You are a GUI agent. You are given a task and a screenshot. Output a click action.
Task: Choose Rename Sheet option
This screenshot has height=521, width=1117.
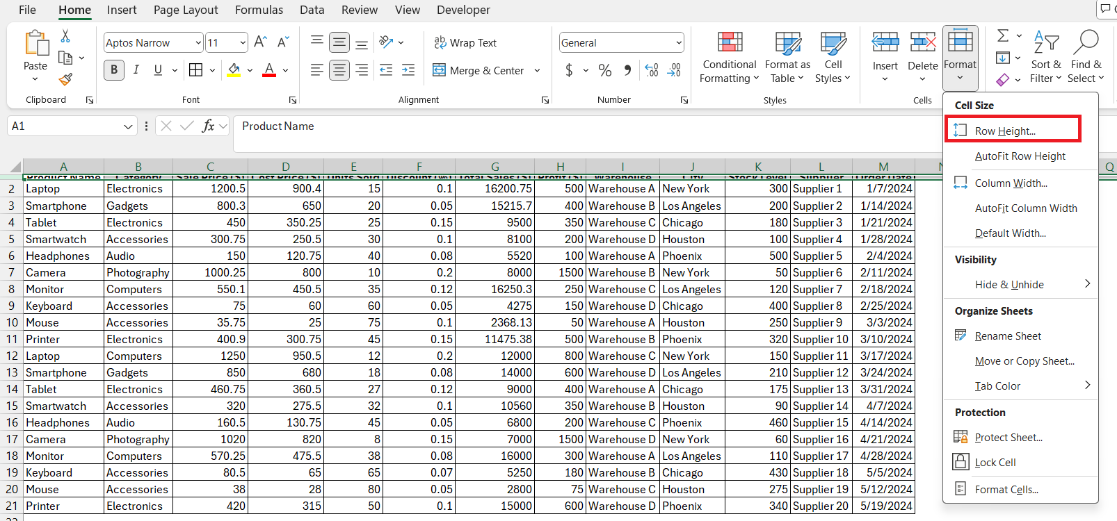[1020, 336]
